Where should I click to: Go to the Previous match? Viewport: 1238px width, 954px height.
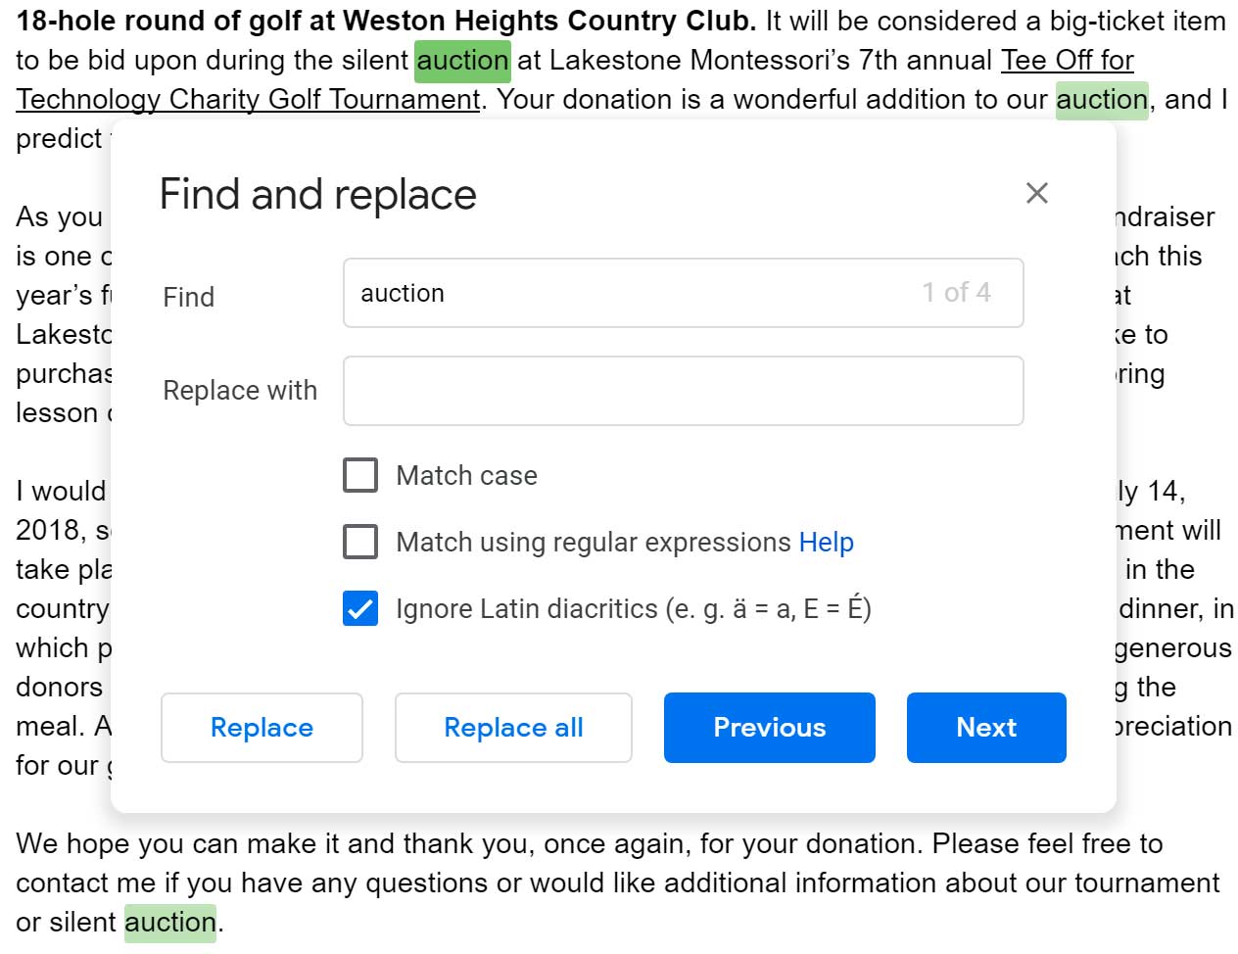[x=769, y=727]
